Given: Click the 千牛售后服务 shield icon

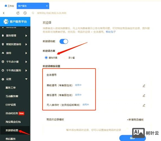Looking at the screenshot, I should click(3, 70).
